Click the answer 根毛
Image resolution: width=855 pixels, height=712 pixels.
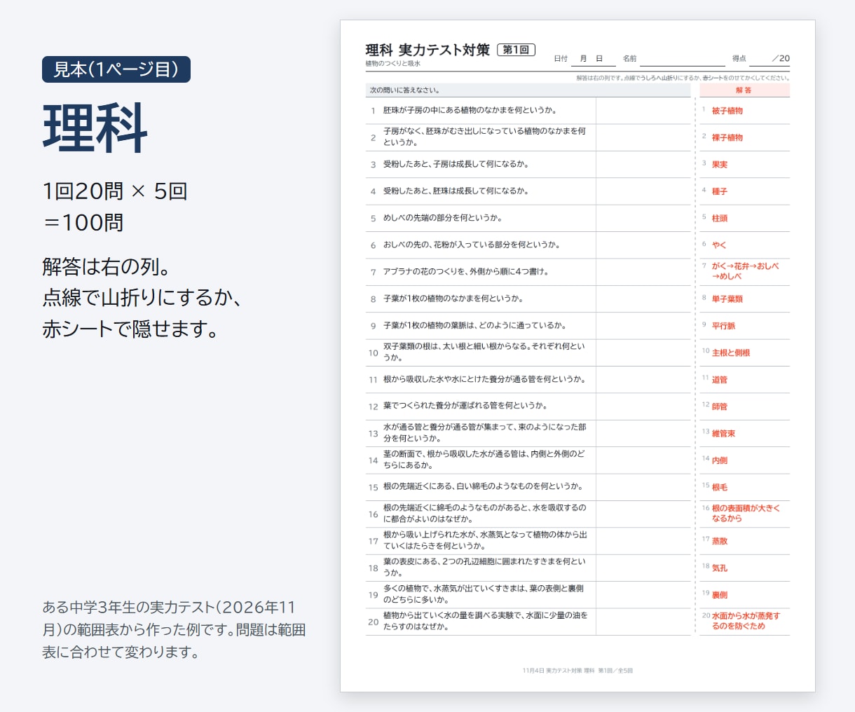click(720, 487)
